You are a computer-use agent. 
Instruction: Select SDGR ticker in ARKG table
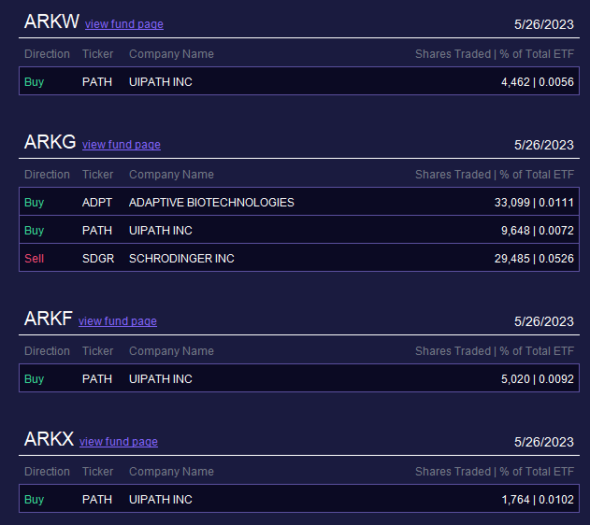[98, 259]
